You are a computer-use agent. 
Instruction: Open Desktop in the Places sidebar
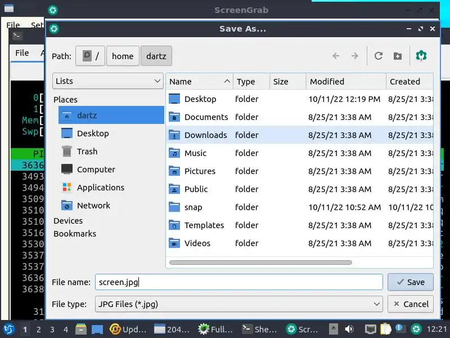(x=111, y=134)
